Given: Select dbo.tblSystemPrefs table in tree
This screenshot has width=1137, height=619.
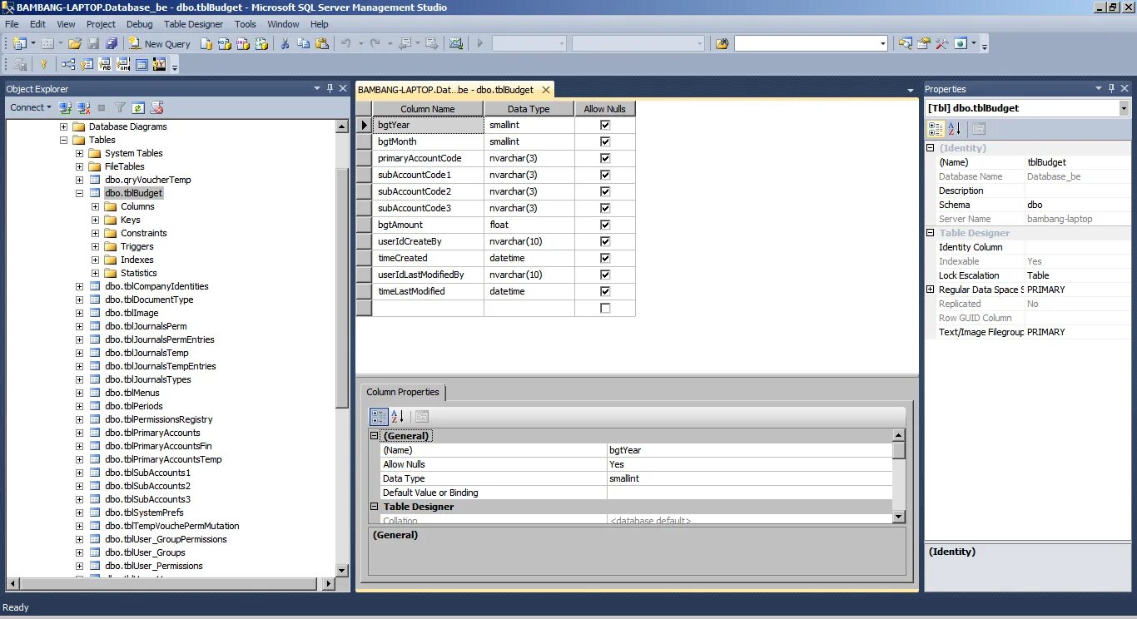Looking at the screenshot, I should pyautogui.click(x=144, y=513).
